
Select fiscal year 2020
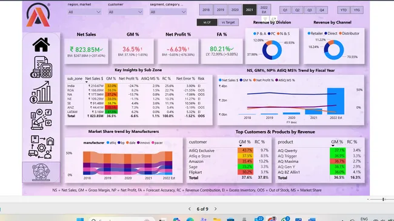pos(235,10)
